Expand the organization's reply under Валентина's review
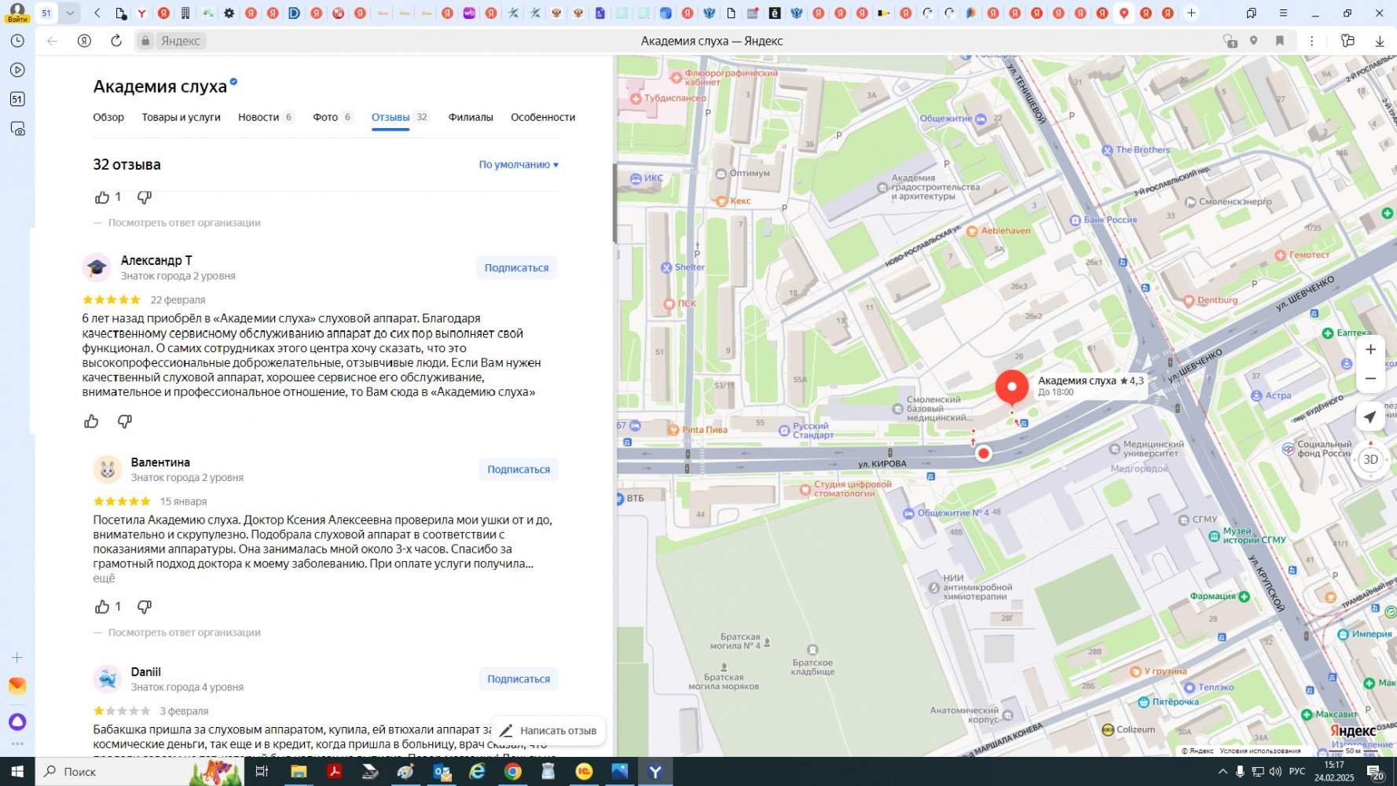Image resolution: width=1397 pixels, height=786 pixels. click(184, 633)
